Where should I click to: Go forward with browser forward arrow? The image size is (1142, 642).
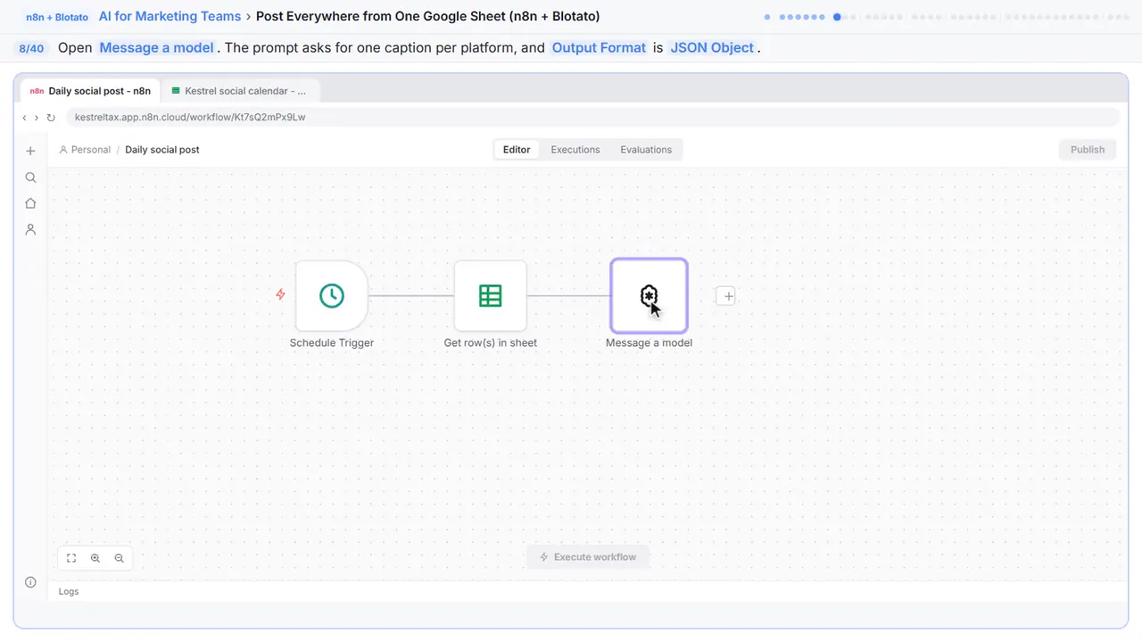[x=36, y=118]
